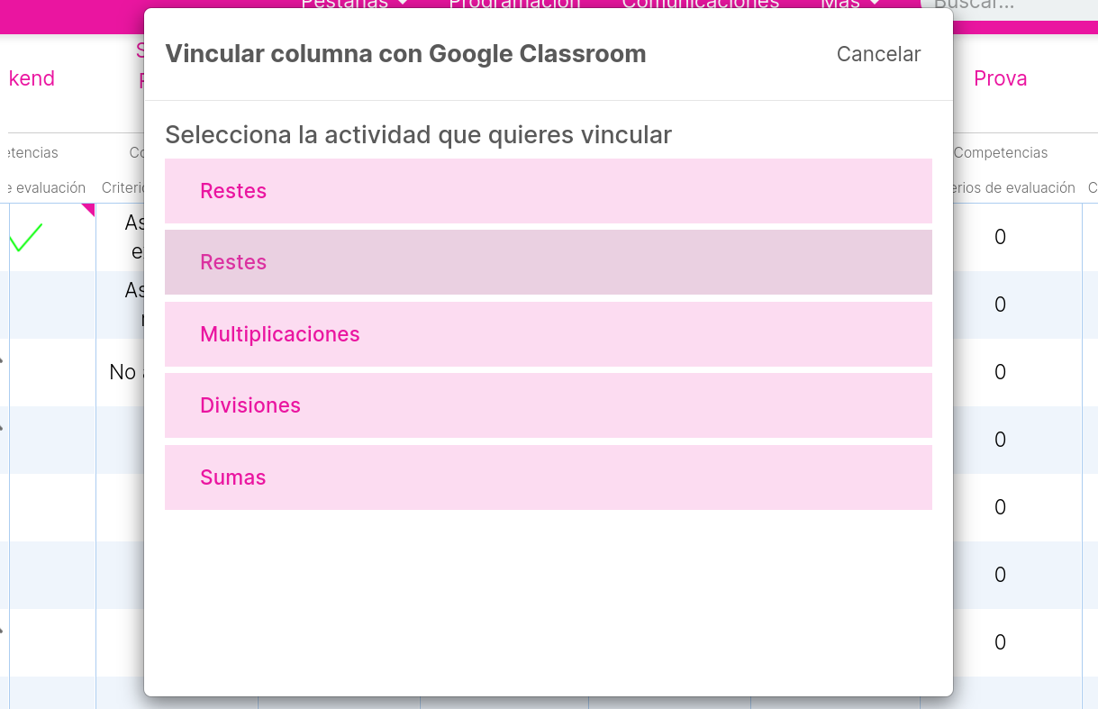
Task: Open the Comunicaciones menu
Action: pos(701,5)
